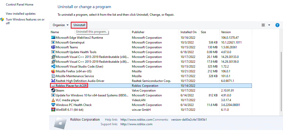283x131 pixels.
Task: Click VideoLAN publisher cell
Action: point(139,100)
